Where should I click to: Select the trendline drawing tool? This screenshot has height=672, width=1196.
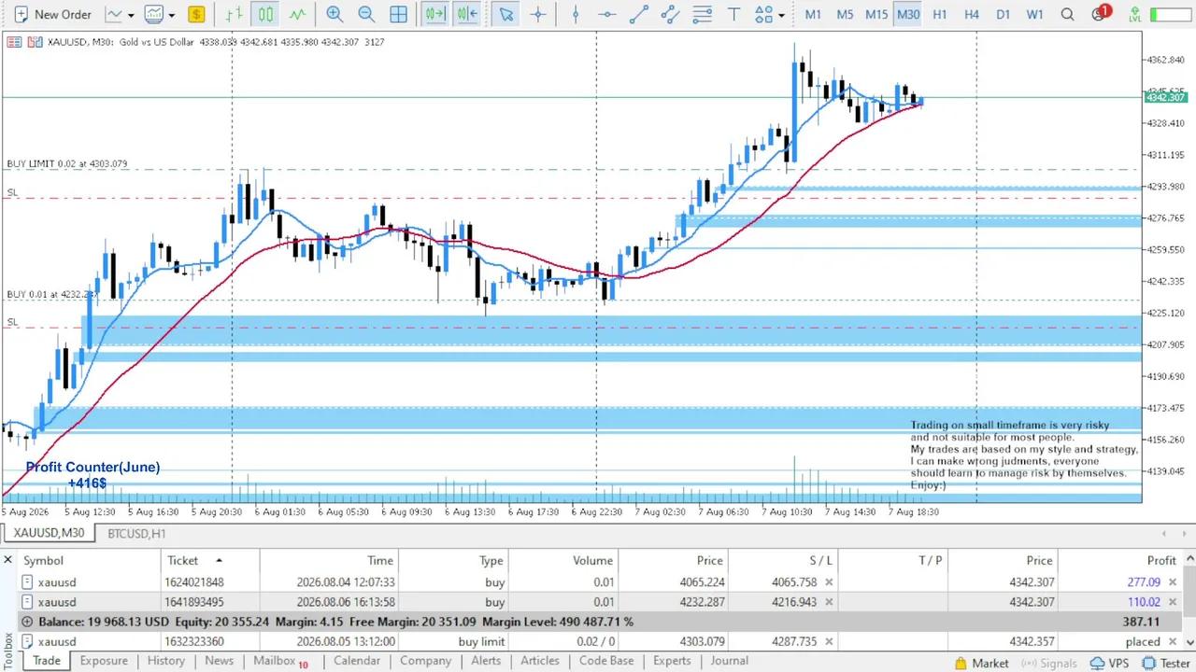639,14
